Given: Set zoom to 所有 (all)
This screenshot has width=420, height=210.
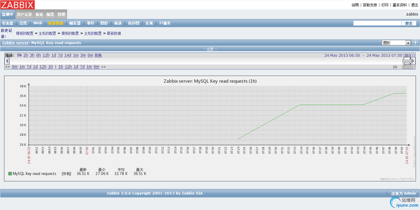Looking at the screenshot, I should coord(98,55).
